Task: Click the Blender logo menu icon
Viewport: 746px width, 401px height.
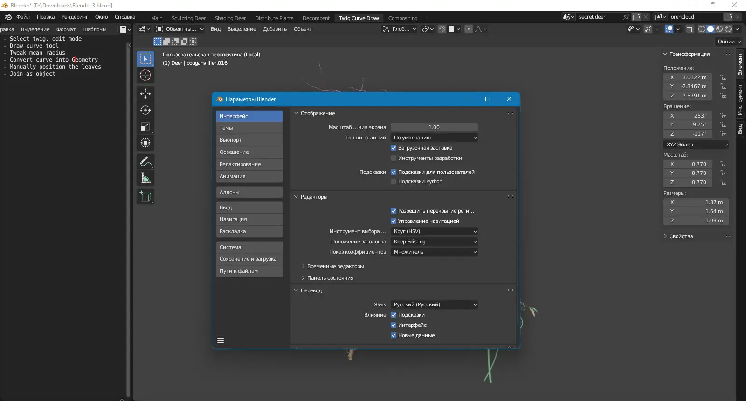Action: click(8, 17)
